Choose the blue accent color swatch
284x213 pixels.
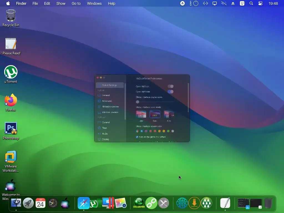[142, 131]
